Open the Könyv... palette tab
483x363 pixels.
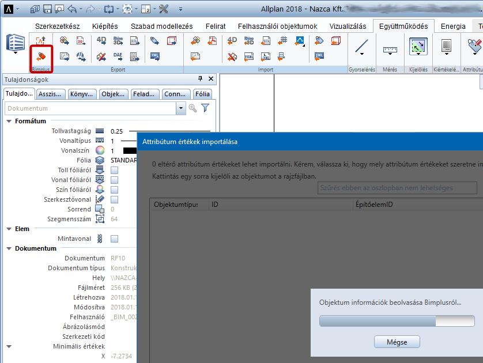coord(82,94)
